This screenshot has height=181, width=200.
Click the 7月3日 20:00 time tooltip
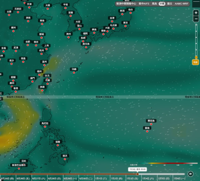pos(137,169)
